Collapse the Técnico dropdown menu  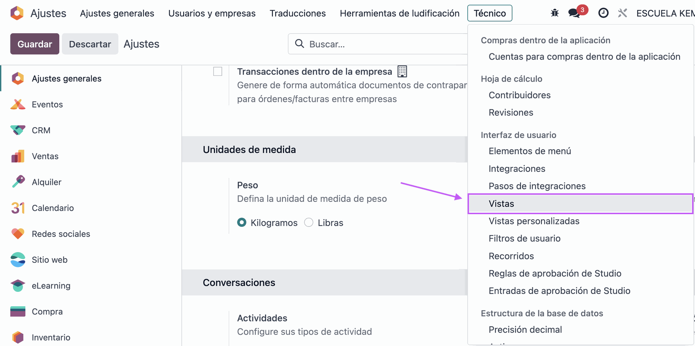coord(489,13)
